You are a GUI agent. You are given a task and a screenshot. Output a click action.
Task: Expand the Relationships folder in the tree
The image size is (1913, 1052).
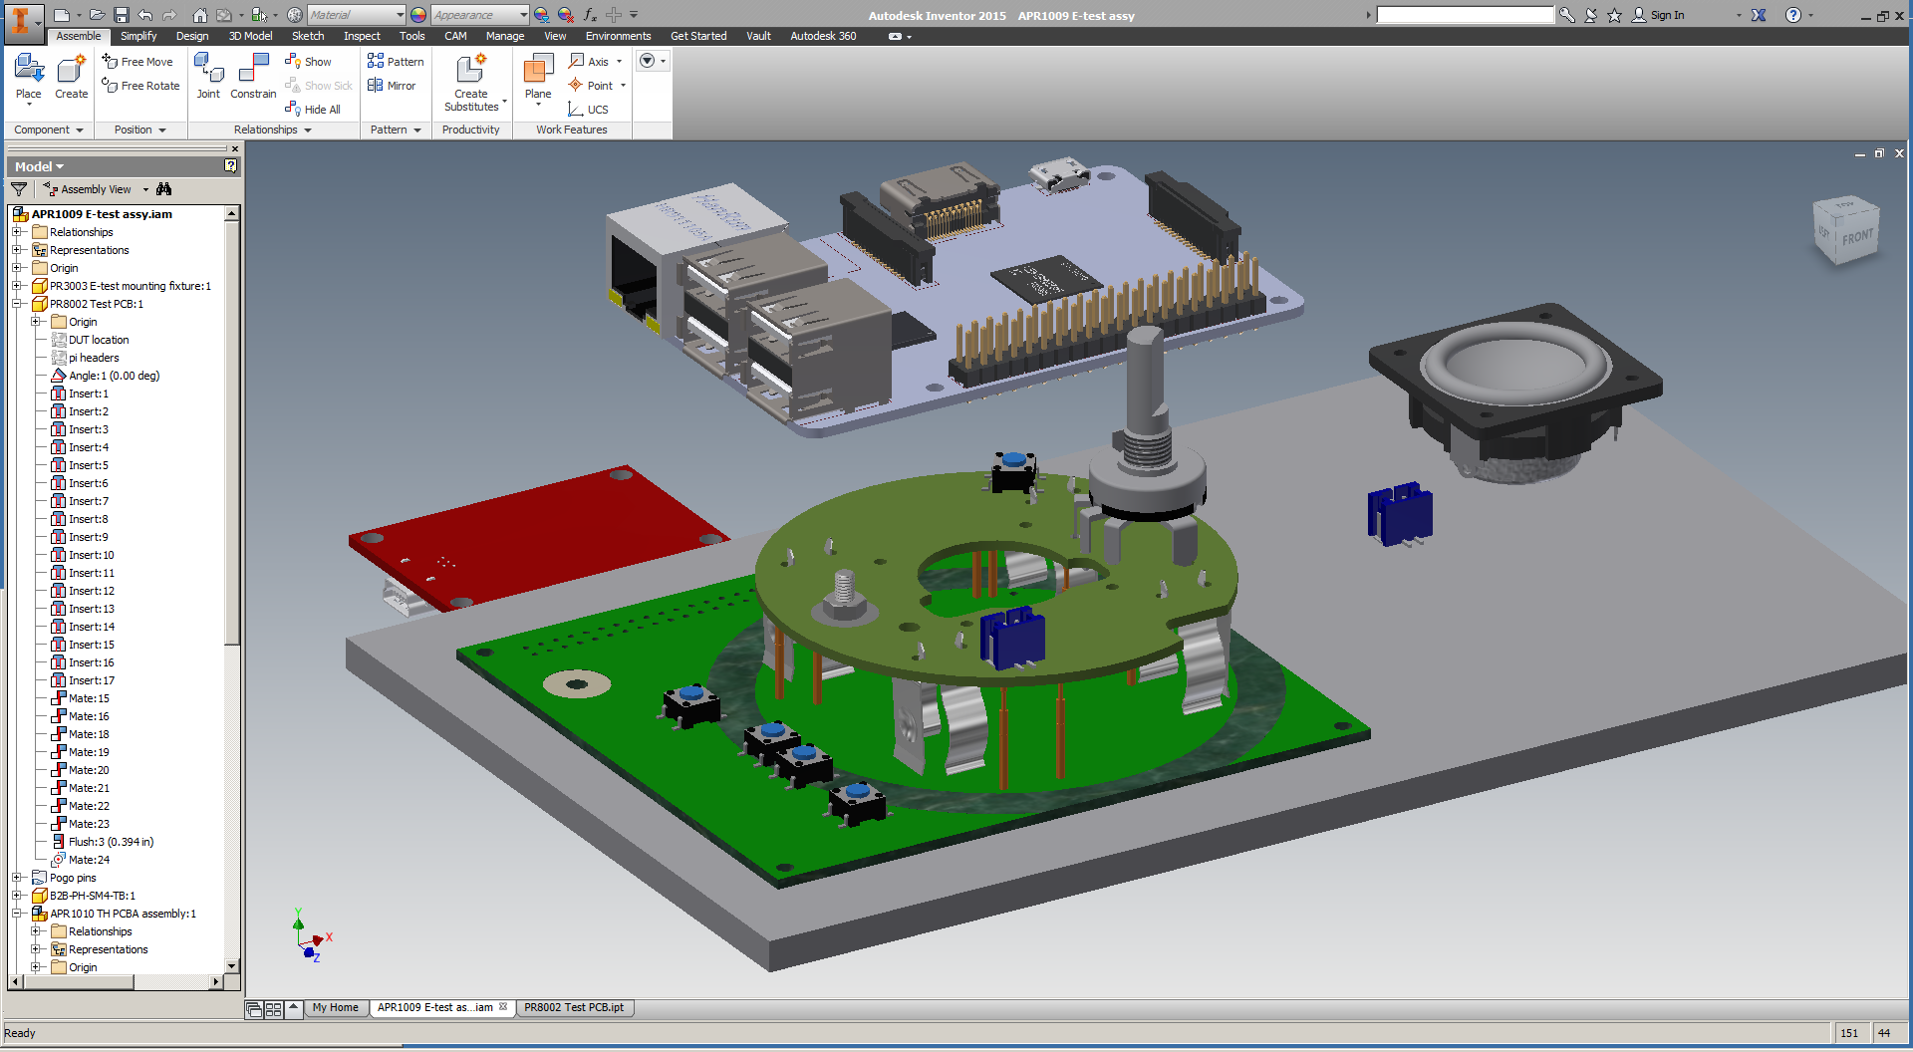coord(17,232)
